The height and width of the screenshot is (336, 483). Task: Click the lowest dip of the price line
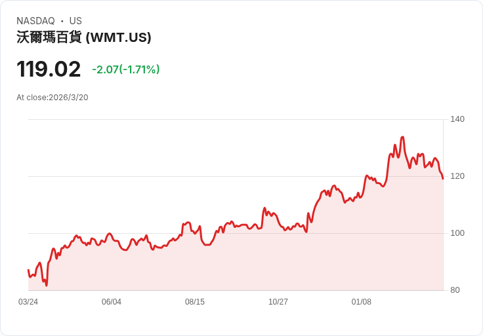pos(47,286)
